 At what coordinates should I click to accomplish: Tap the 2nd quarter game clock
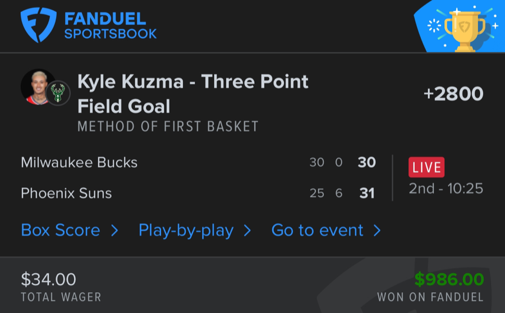tap(446, 188)
